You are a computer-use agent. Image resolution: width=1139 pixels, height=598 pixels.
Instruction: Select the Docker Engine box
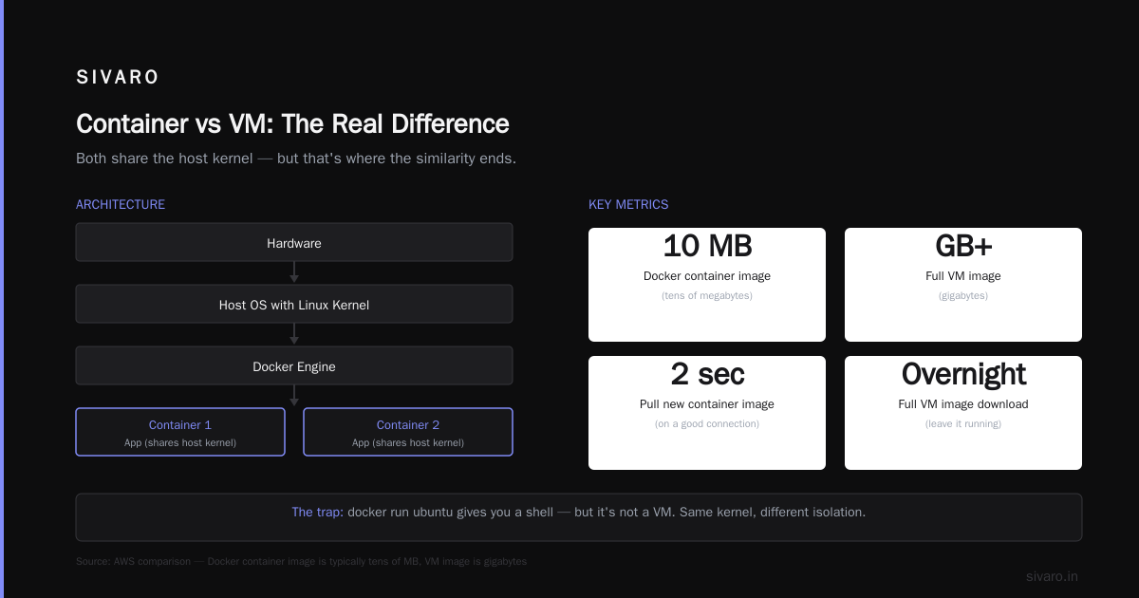point(294,365)
